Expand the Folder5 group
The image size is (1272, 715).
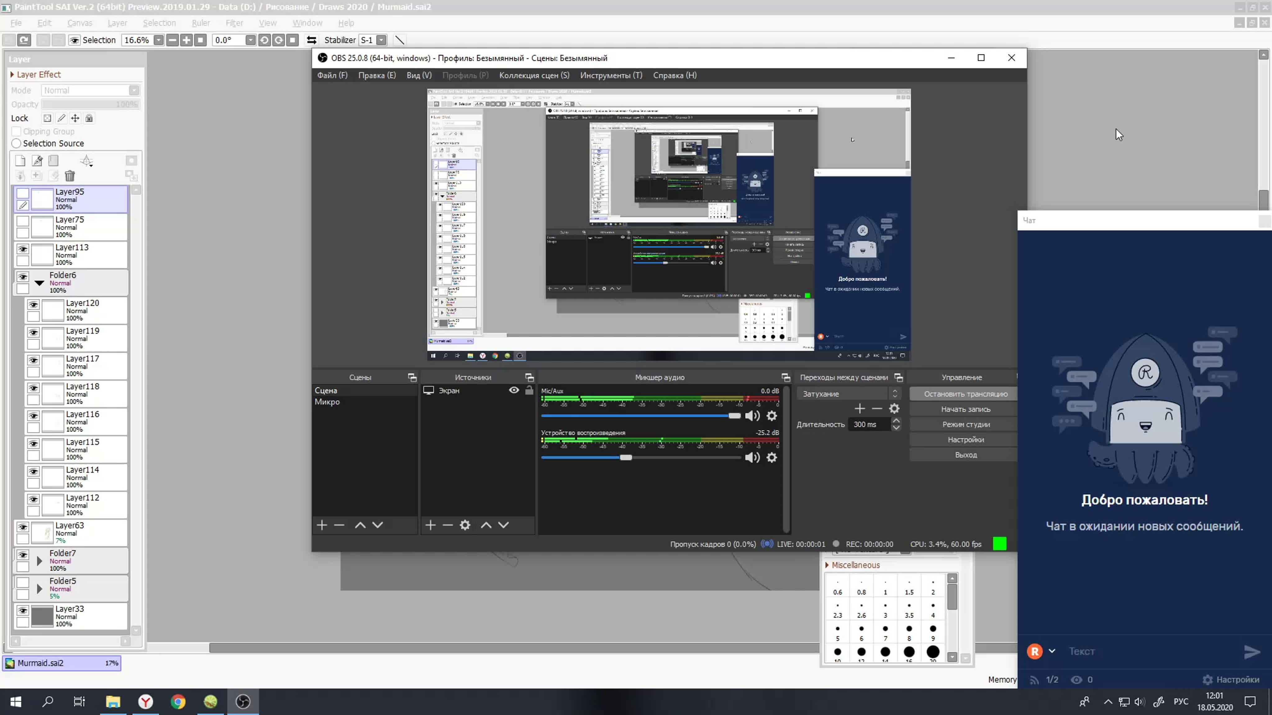(x=39, y=589)
